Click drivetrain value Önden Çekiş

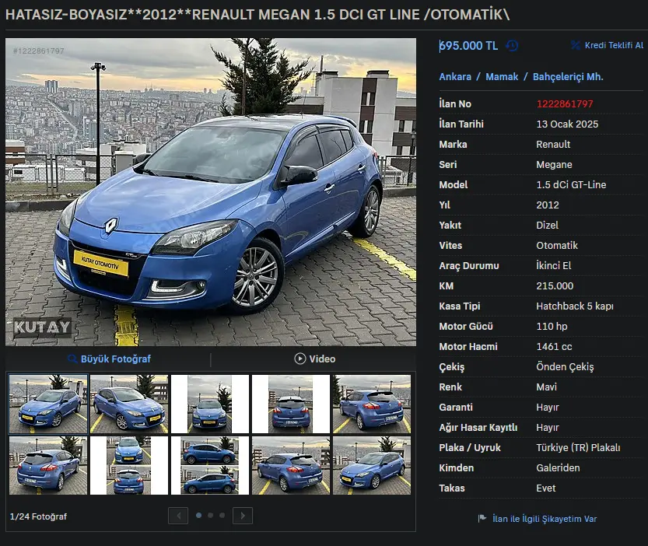pos(565,367)
